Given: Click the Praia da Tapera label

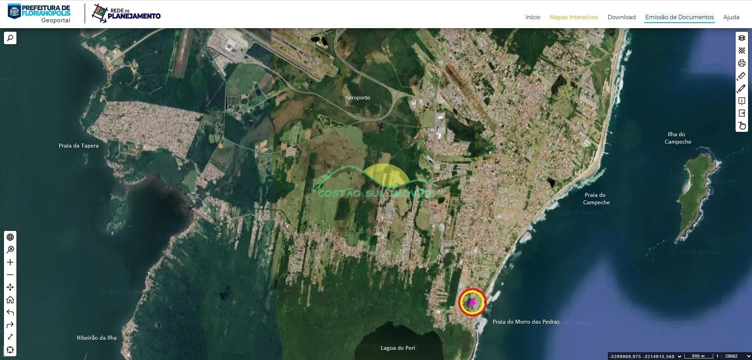Looking at the screenshot, I should [79, 146].
